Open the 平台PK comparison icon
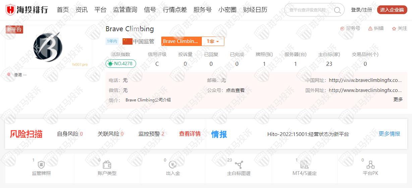Viewport: 412px width, 188px height. [370, 165]
